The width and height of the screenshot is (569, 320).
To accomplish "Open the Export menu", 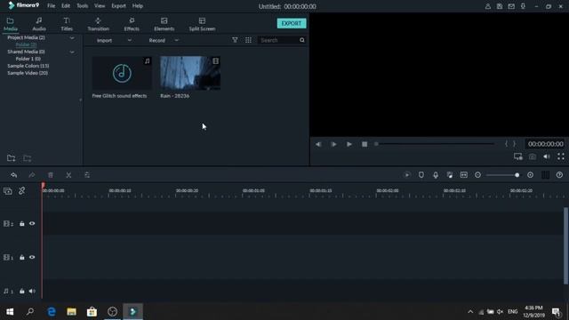I will [x=118, y=6].
